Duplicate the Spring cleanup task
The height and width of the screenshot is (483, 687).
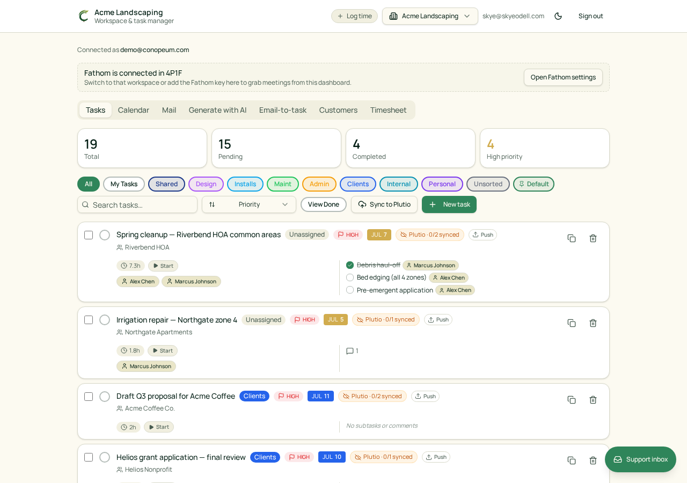(x=572, y=238)
